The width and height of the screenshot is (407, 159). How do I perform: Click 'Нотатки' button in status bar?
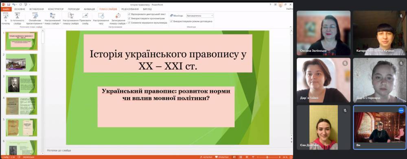[x=207, y=157]
